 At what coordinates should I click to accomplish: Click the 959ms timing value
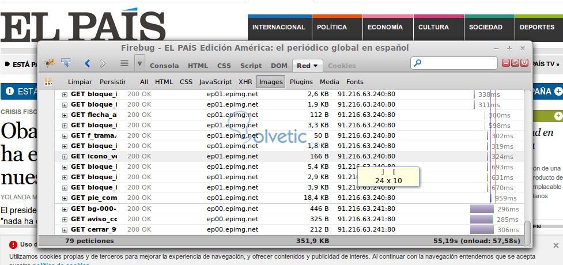(506, 198)
